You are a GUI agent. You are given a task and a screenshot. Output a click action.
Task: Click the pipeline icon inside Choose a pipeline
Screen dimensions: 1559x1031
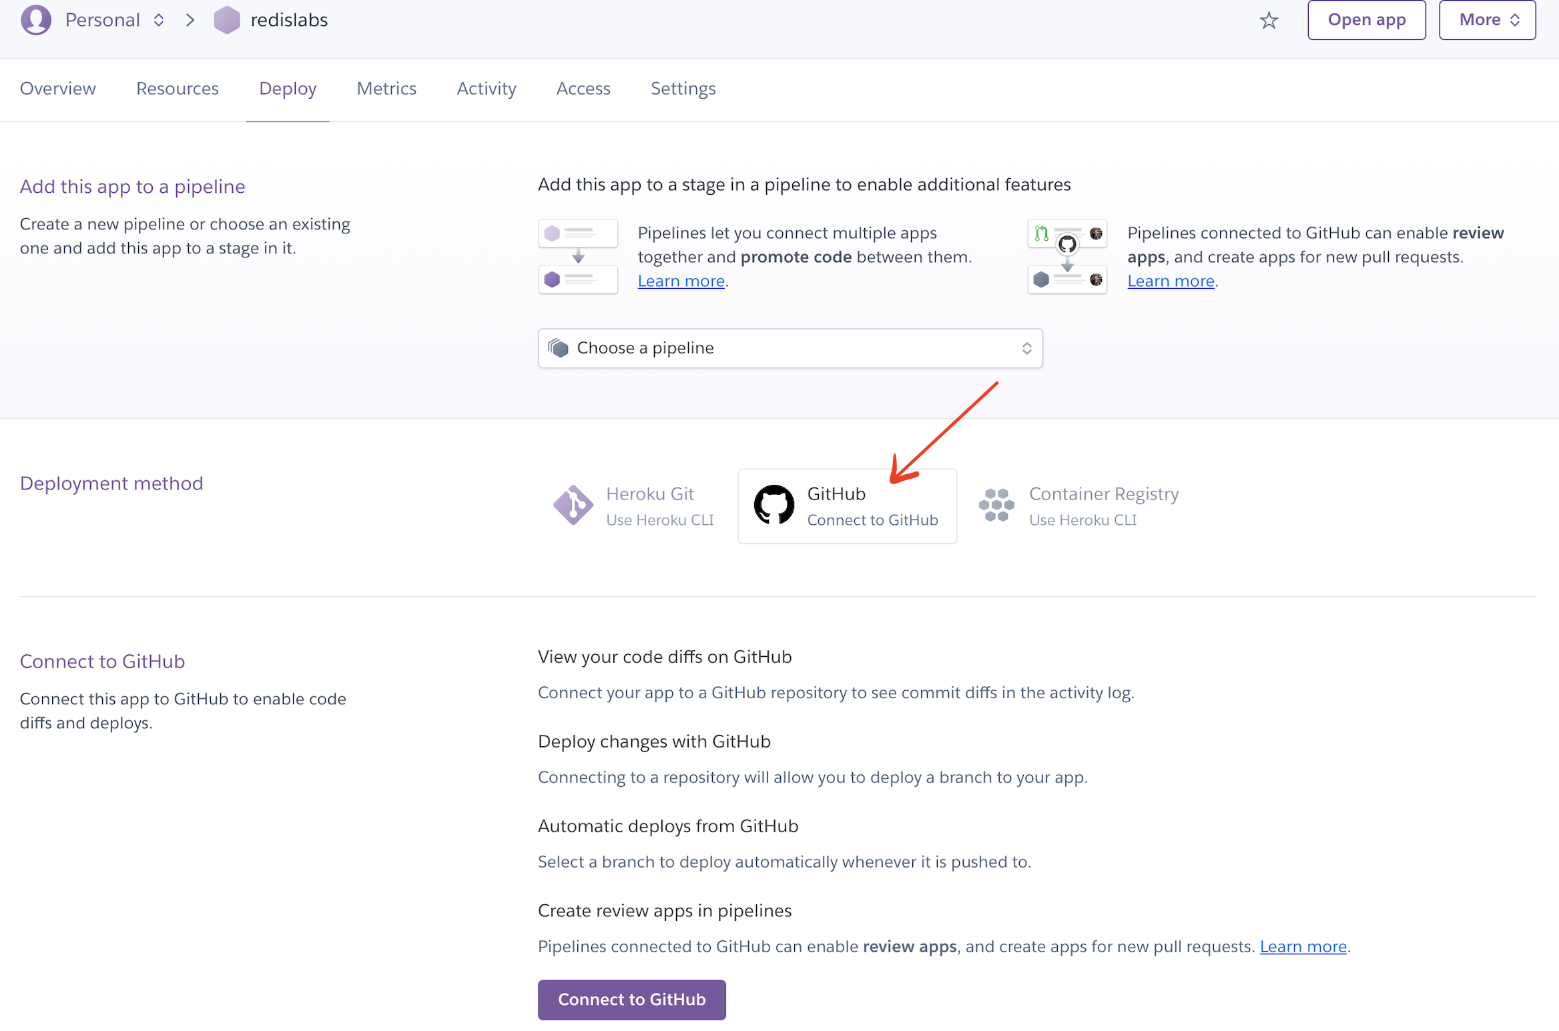[558, 348]
